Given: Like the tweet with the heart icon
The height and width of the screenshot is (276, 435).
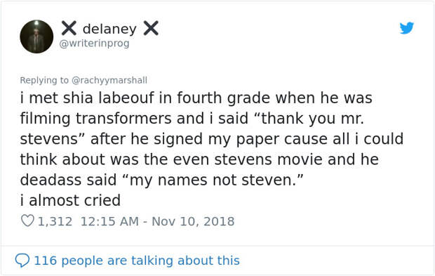Looking at the screenshot, I should coord(27,221).
